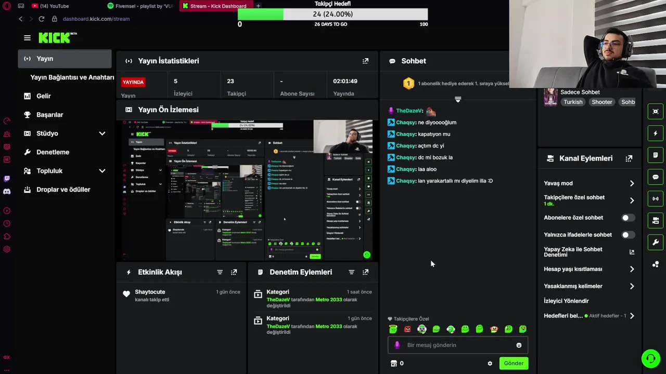Open history clock icon in Opera GX sidebar
The height and width of the screenshot is (374, 666).
click(x=7, y=223)
